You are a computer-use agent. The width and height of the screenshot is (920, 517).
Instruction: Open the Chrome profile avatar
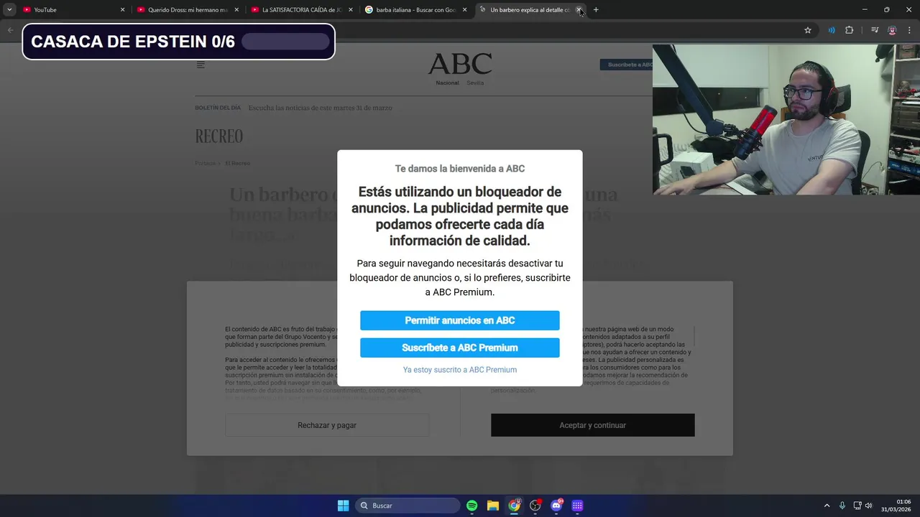point(892,30)
